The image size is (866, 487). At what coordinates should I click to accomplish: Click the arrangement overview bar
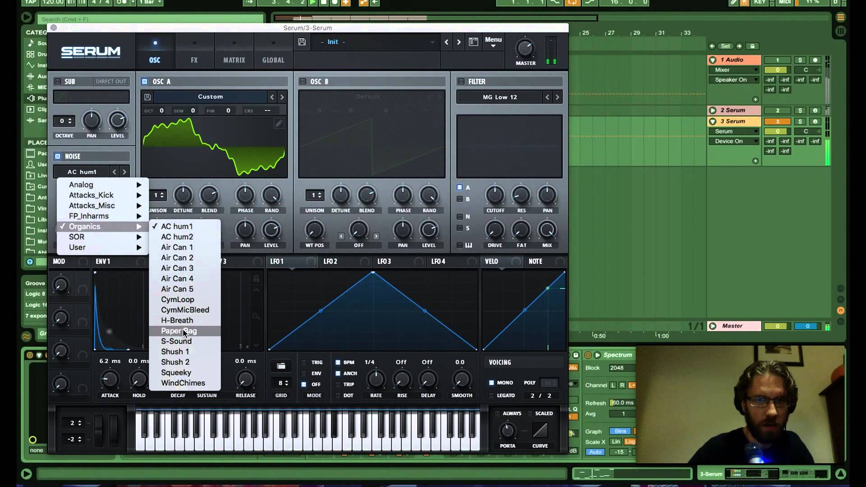pos(435,18)
